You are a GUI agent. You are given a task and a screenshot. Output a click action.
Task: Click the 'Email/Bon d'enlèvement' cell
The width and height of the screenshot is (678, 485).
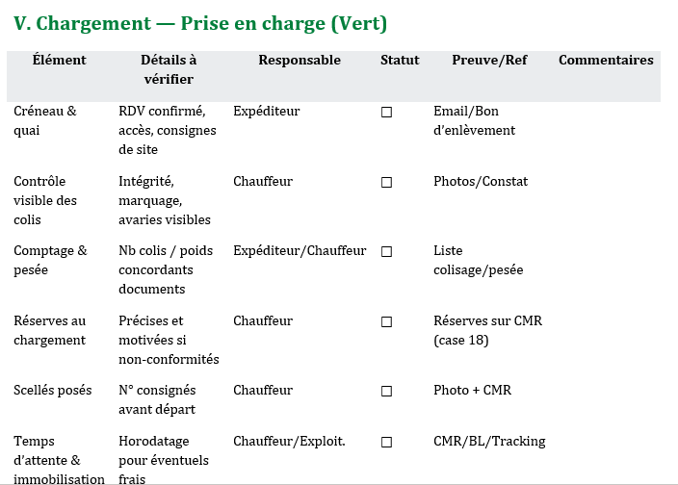(474, 120)
